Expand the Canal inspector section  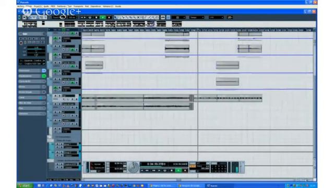32,98
